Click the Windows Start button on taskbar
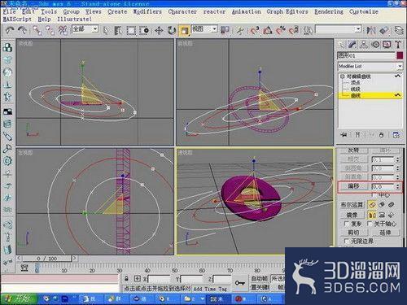Viewport: 407px width, 305px height. 19,298
